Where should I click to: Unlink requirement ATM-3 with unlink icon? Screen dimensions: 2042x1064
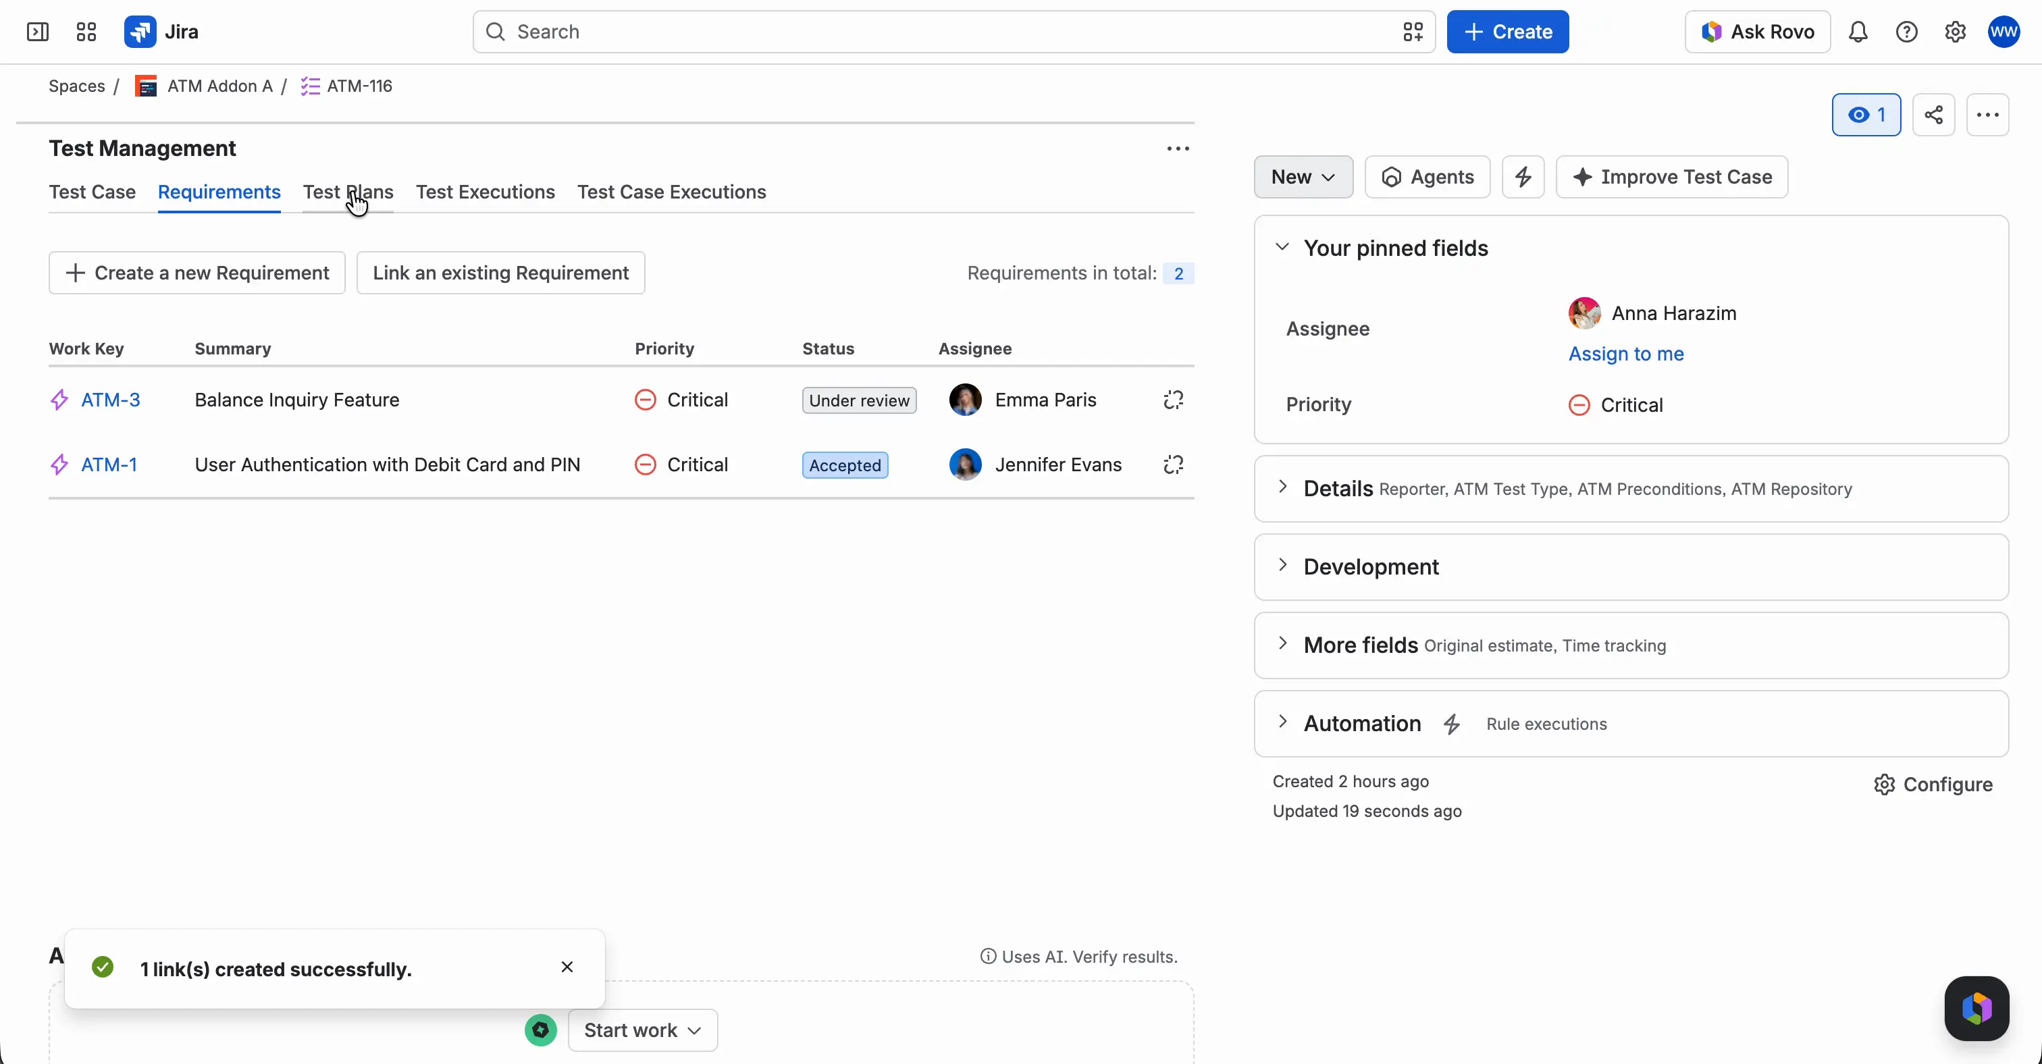click(1173, 400)
